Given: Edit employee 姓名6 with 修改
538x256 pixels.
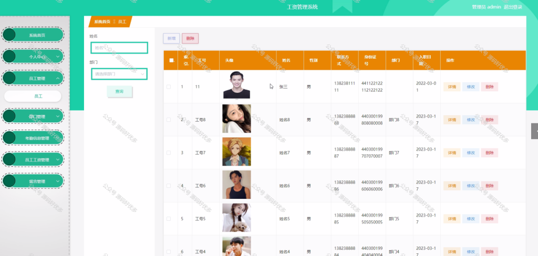Looking at the screenshot, I should coord(471,186).
